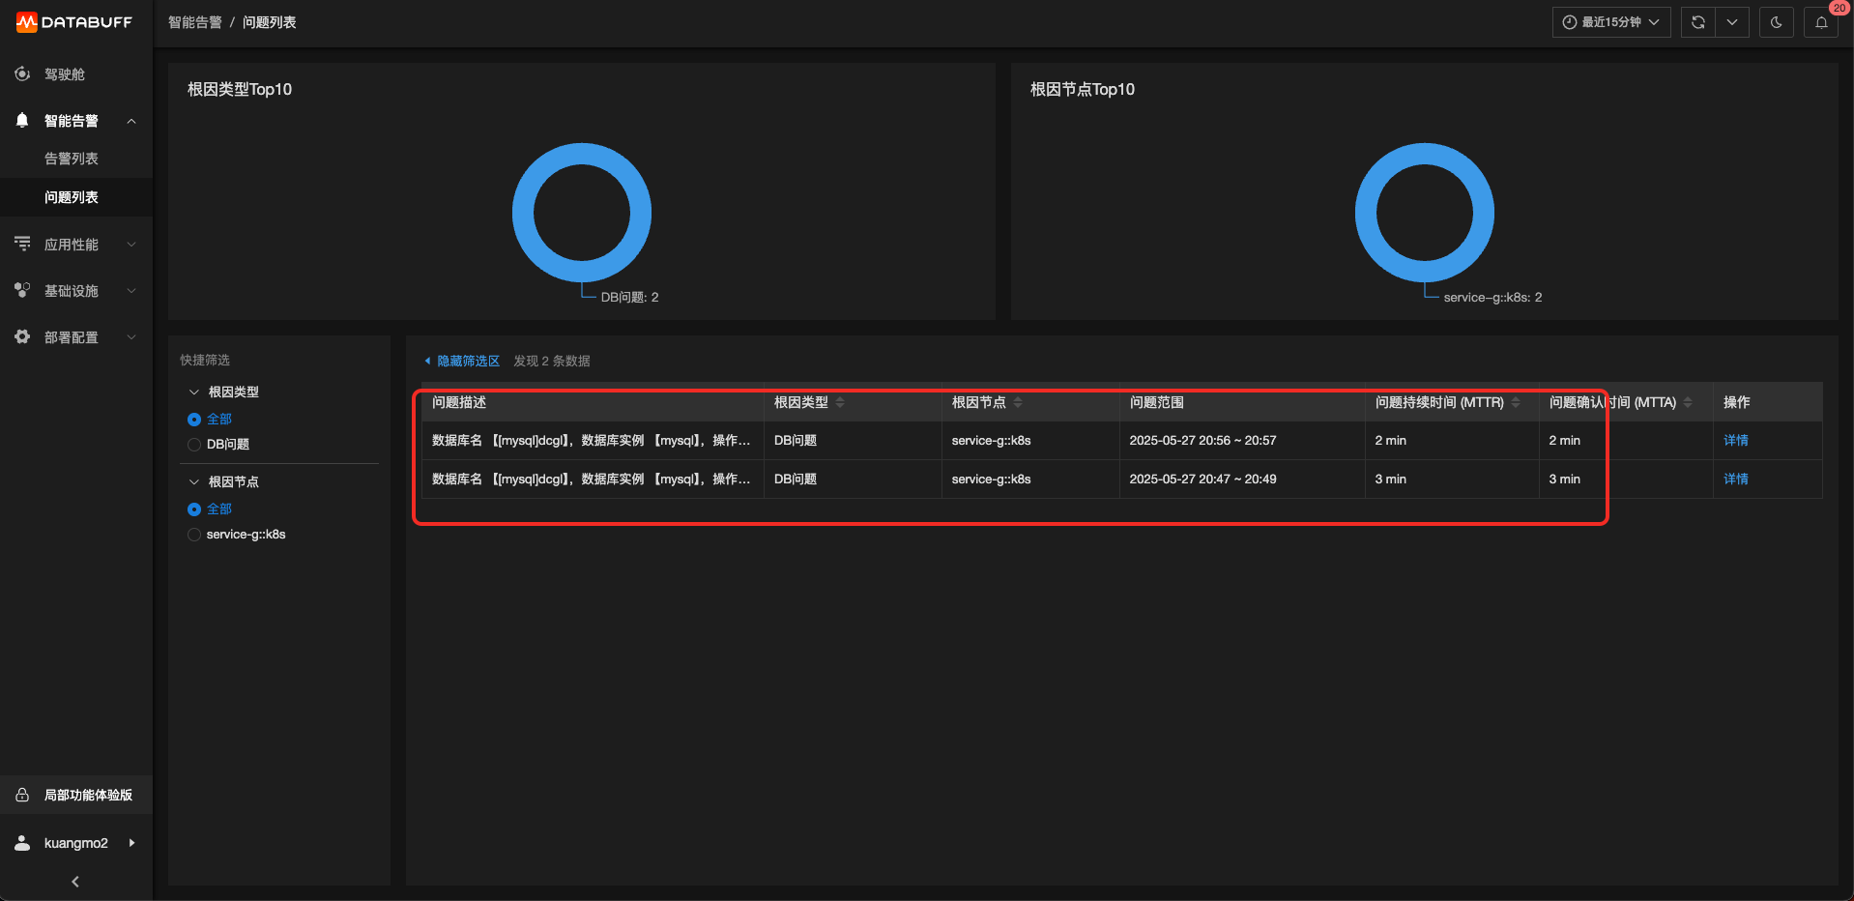The image size is (1854, 901).
Task: Select service-g::k8s radio filter
Action: [194, 535]
